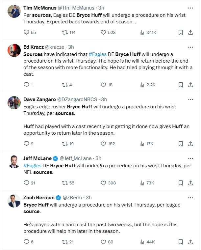
Task: Open Jeff McLane's profile via his name
Action: [x=38, y=158]
